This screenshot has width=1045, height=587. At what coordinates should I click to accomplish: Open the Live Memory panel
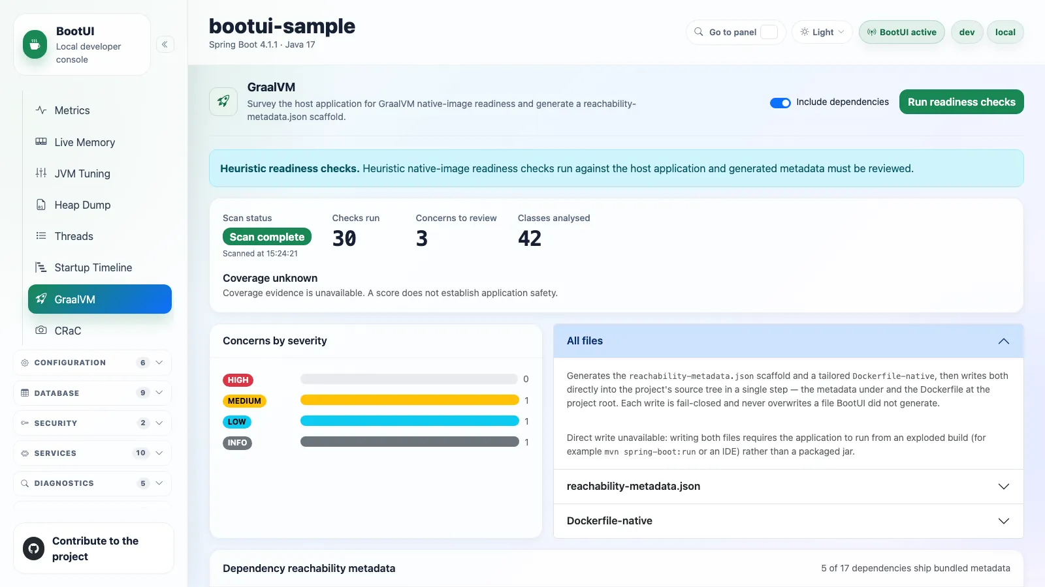[x=100, y=142]
